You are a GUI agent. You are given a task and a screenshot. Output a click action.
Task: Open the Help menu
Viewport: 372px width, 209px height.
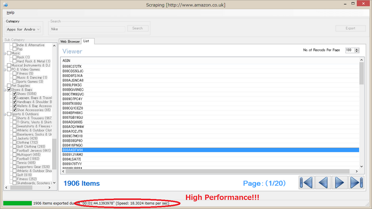11,13
